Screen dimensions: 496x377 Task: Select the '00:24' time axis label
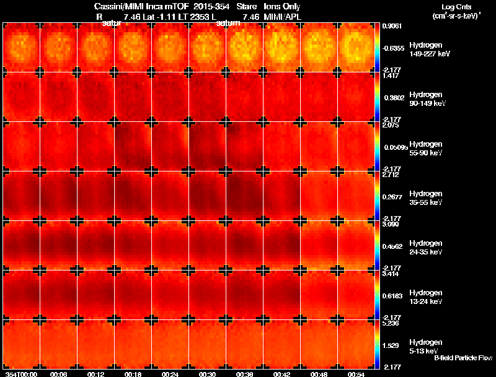(170, 375)
